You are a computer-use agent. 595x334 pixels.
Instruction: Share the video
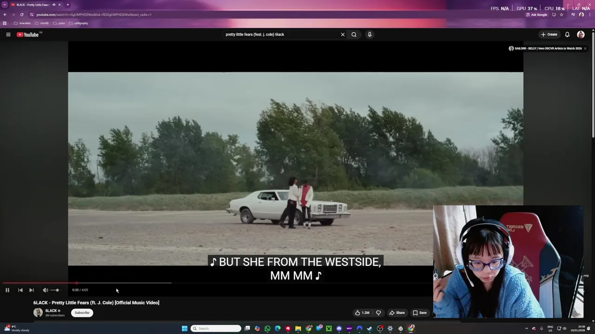[397, 313]
